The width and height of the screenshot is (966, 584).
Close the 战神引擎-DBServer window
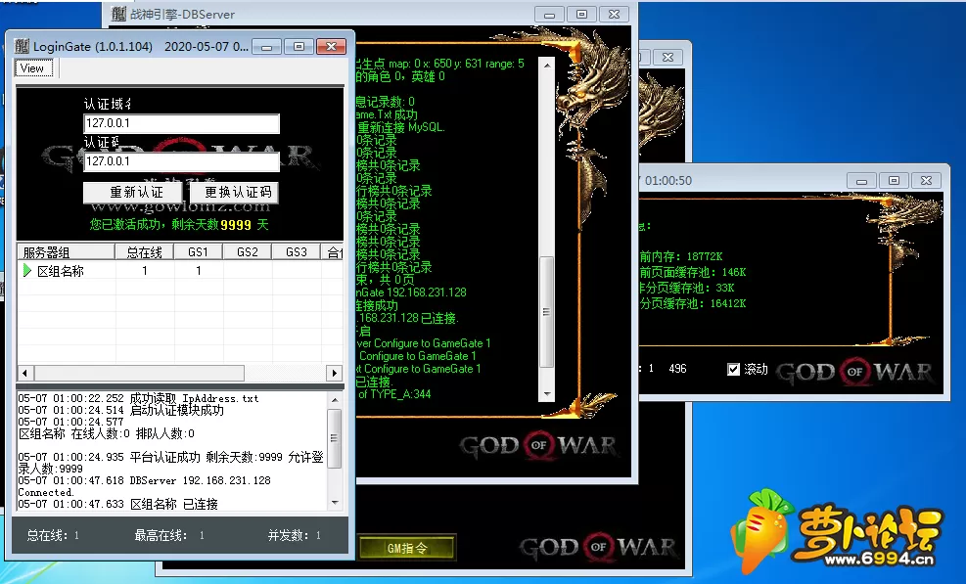point(615,14)
